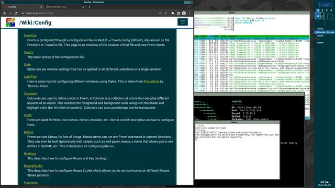
Task: Close the Config tab
Action: click(x=41, y=7)
